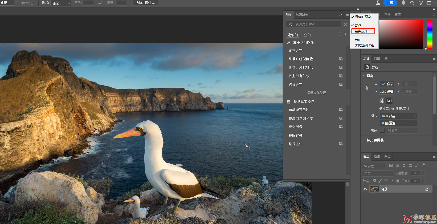Switch to the 调整 panel tab
Image resolution: width=437 pixels, height=224 pixels.
[x=377, y=58]
